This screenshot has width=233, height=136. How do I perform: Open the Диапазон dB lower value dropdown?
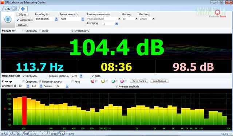coord(28,86)
